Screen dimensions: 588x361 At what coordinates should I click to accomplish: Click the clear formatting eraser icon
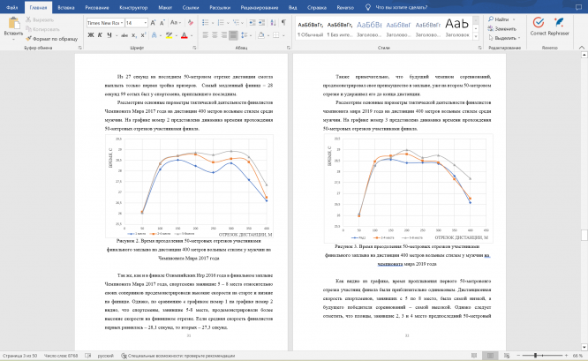(191, 23)
